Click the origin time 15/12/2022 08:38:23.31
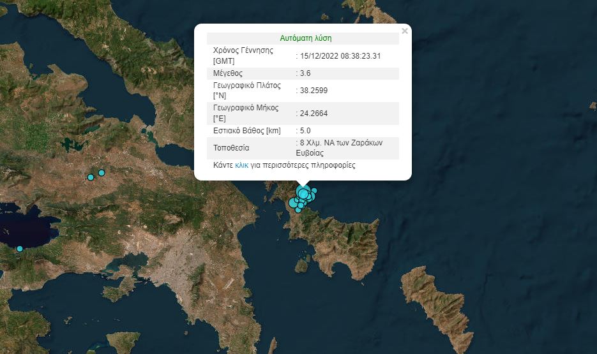The width and height of the screenshot is (597, 354). coord(340,56)
